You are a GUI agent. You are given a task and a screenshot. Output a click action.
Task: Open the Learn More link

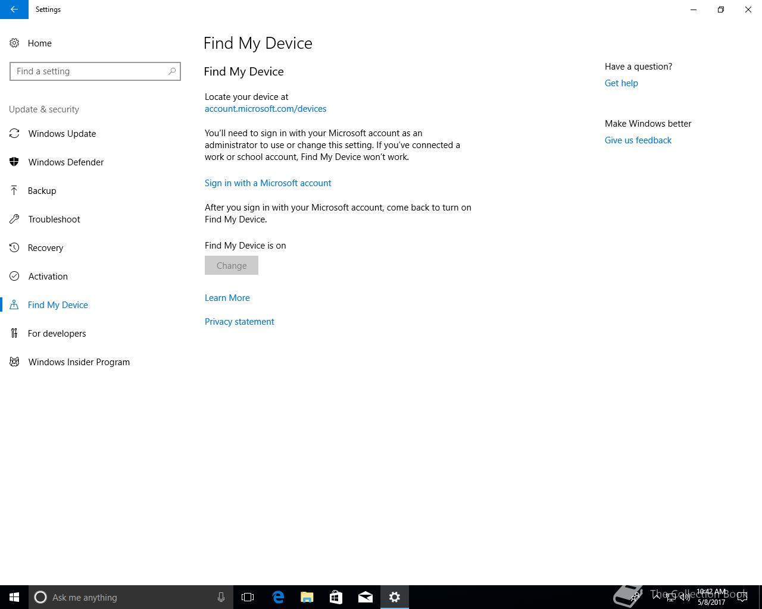[227, 298]
